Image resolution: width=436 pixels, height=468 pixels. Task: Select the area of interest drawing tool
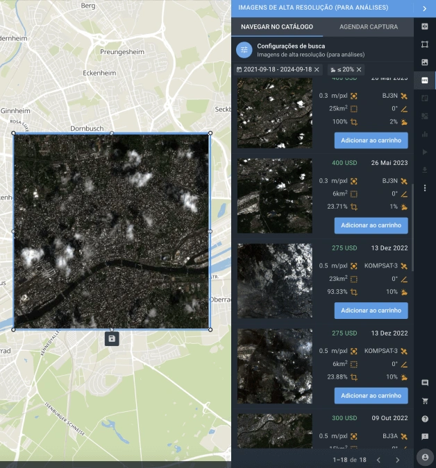pos(425,44)
